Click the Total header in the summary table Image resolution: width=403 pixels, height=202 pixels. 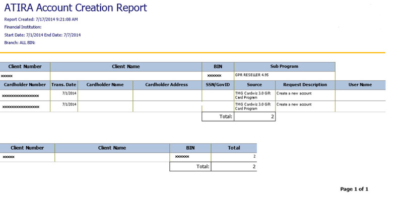[234, 148]
